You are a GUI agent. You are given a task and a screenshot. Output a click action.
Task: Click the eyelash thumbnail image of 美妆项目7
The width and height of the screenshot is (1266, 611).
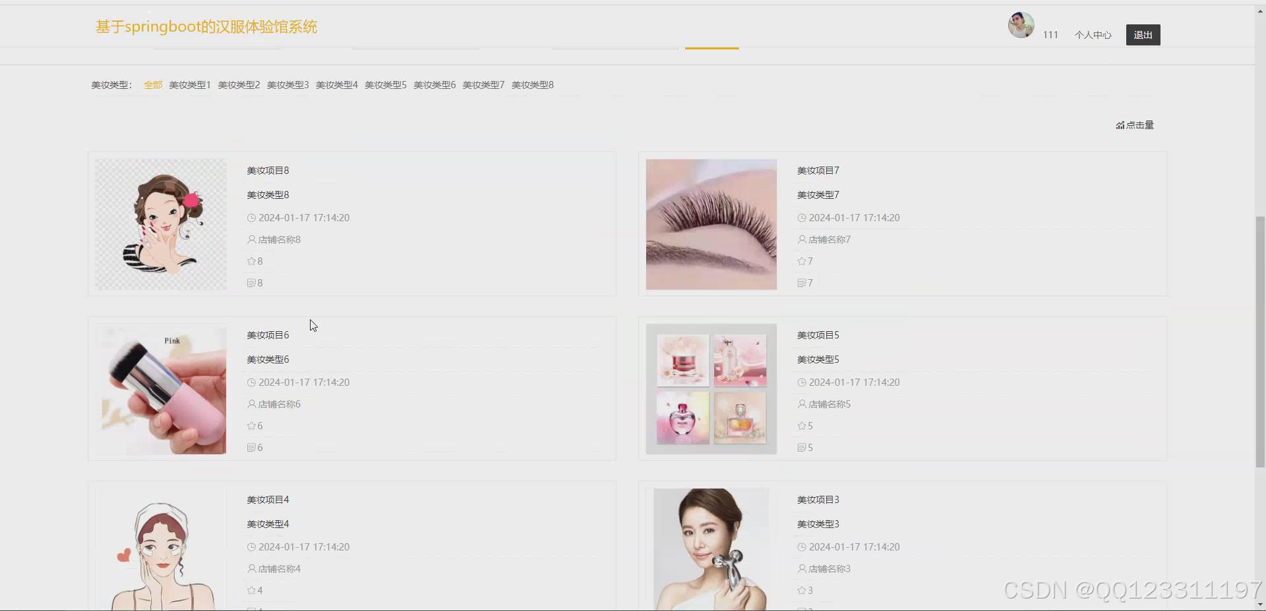(x=711, y=224)
